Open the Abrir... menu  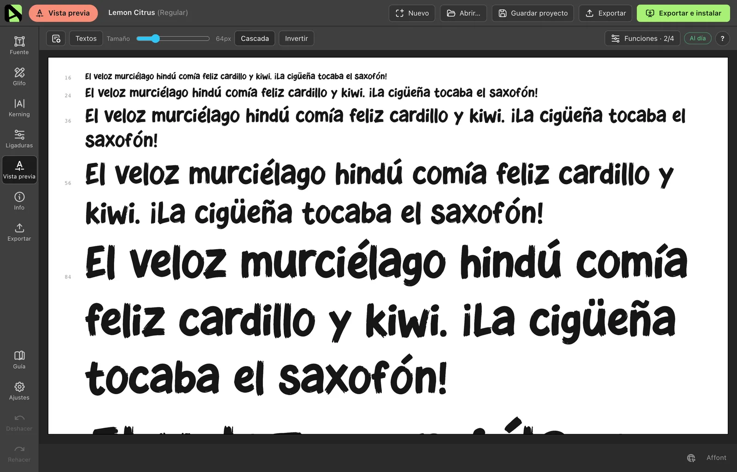pyautogui.click(x=463, y=13)
